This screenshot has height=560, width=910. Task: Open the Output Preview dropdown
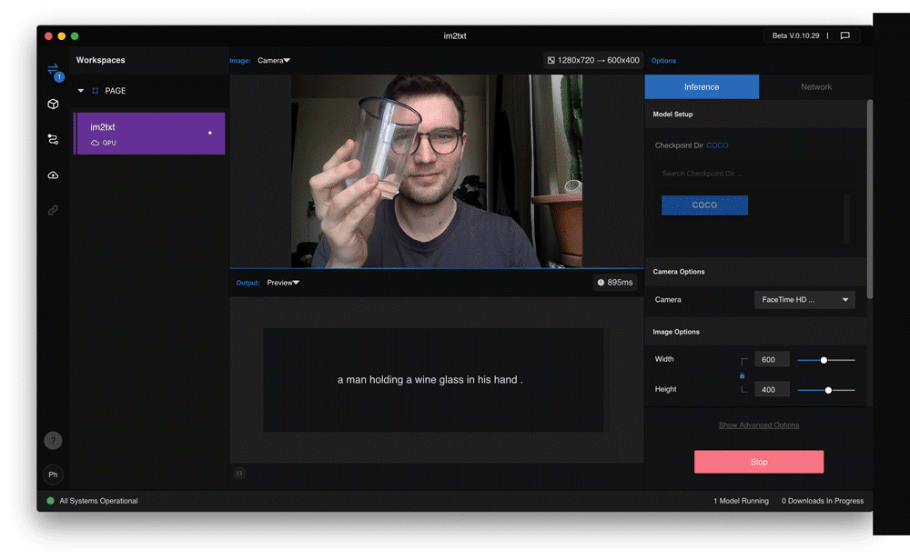[x=283, y=283]
